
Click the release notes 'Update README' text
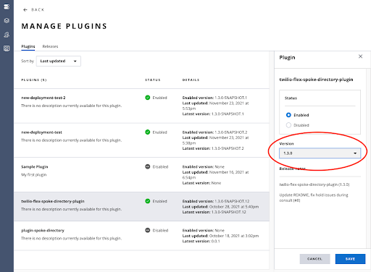[314, 197]
